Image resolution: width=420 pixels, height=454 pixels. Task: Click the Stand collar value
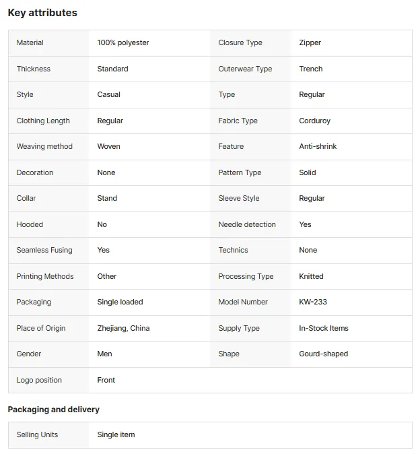coord(107,198)
